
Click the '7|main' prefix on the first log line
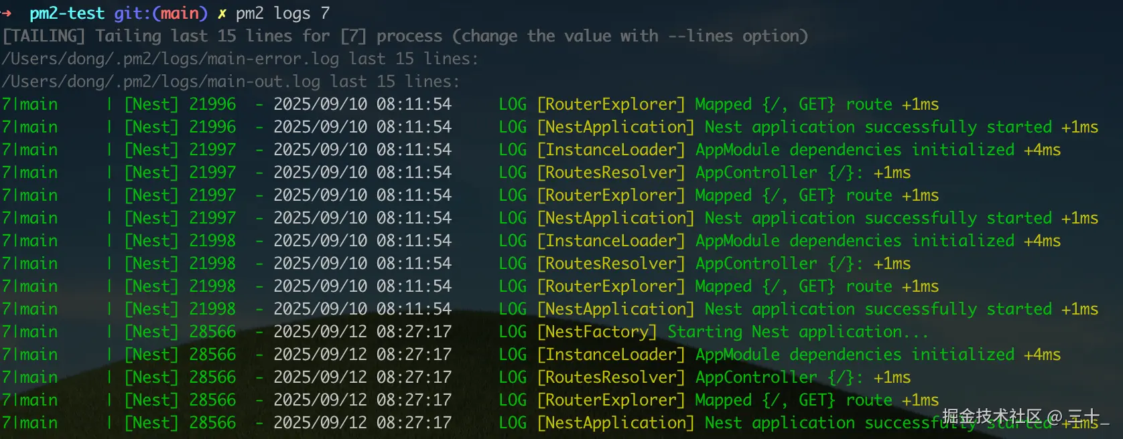click(x=29, y=104)
